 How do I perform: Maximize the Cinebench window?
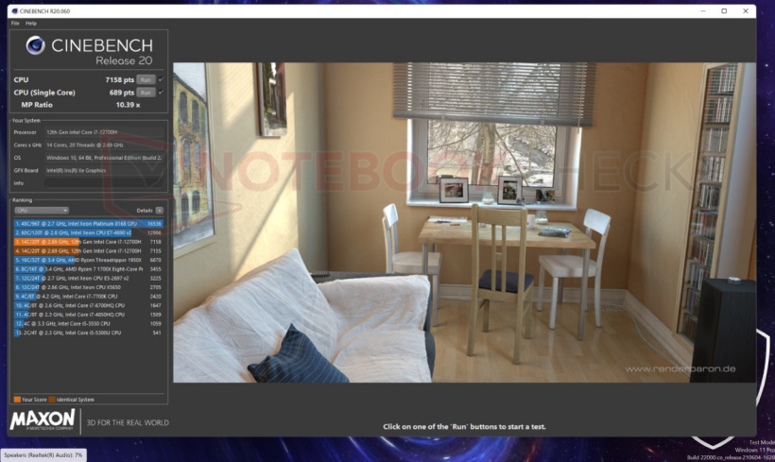(724, 11)
